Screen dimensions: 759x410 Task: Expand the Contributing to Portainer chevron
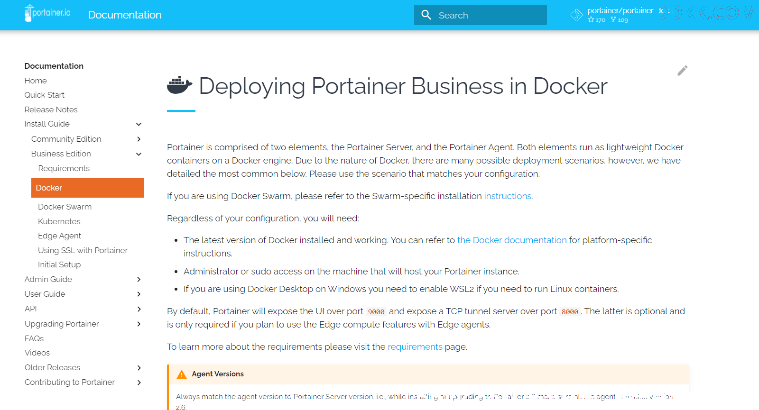[139, 383]
